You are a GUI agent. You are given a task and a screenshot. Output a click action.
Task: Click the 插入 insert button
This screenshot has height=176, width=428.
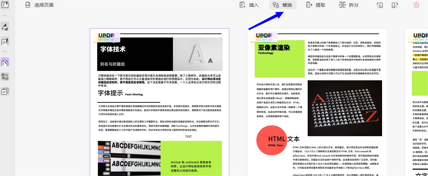pyautogui.click(x=249, y=5)
